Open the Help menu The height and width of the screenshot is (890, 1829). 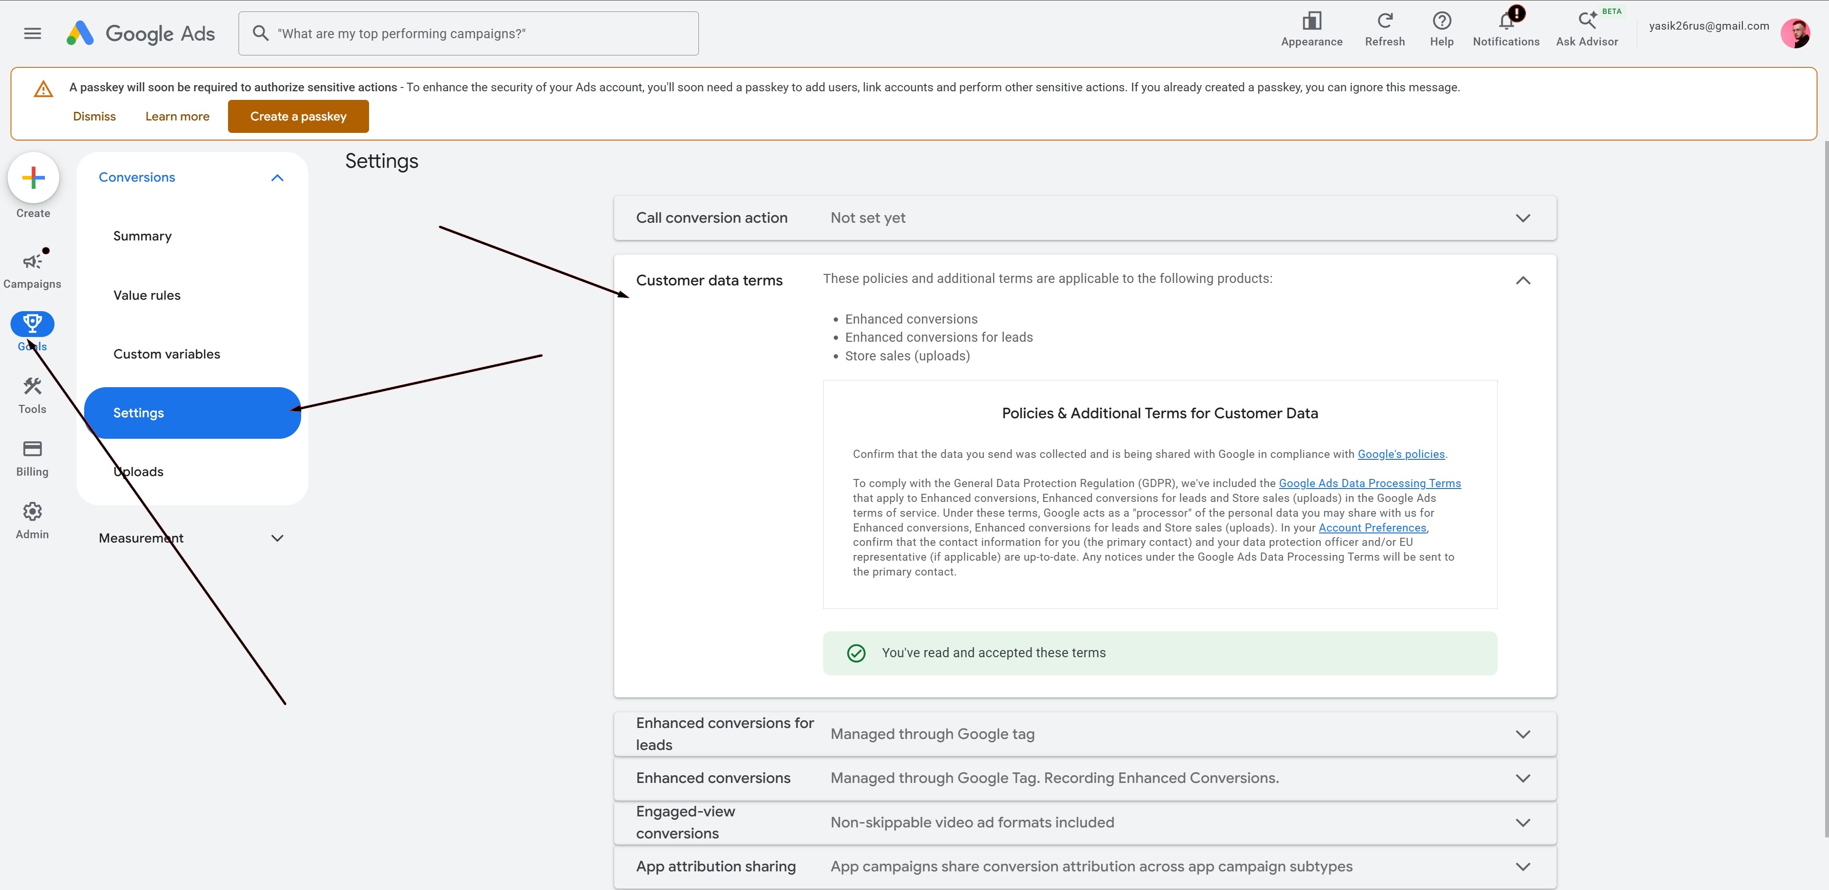pyautogui.click(x=1441, y=29)
